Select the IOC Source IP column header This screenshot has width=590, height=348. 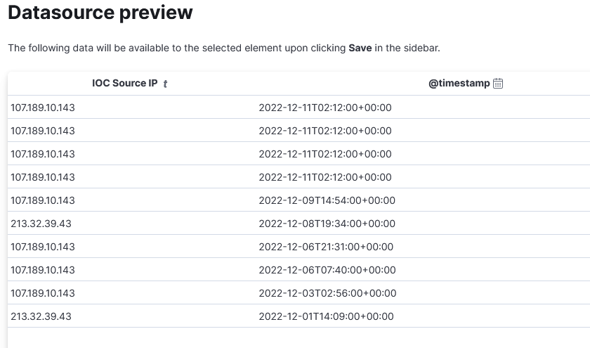[124, 83]
